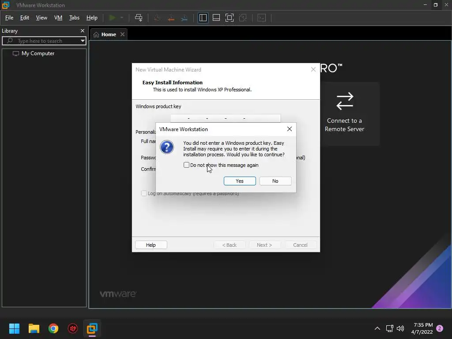Switch to the Home tab
The width and height of the screenshot is (452, 339).
click(x=109, y=34)
